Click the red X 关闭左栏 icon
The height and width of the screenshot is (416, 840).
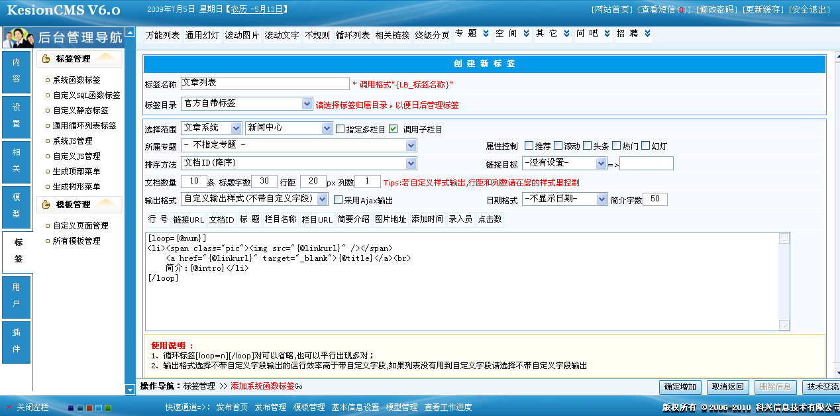9,407
